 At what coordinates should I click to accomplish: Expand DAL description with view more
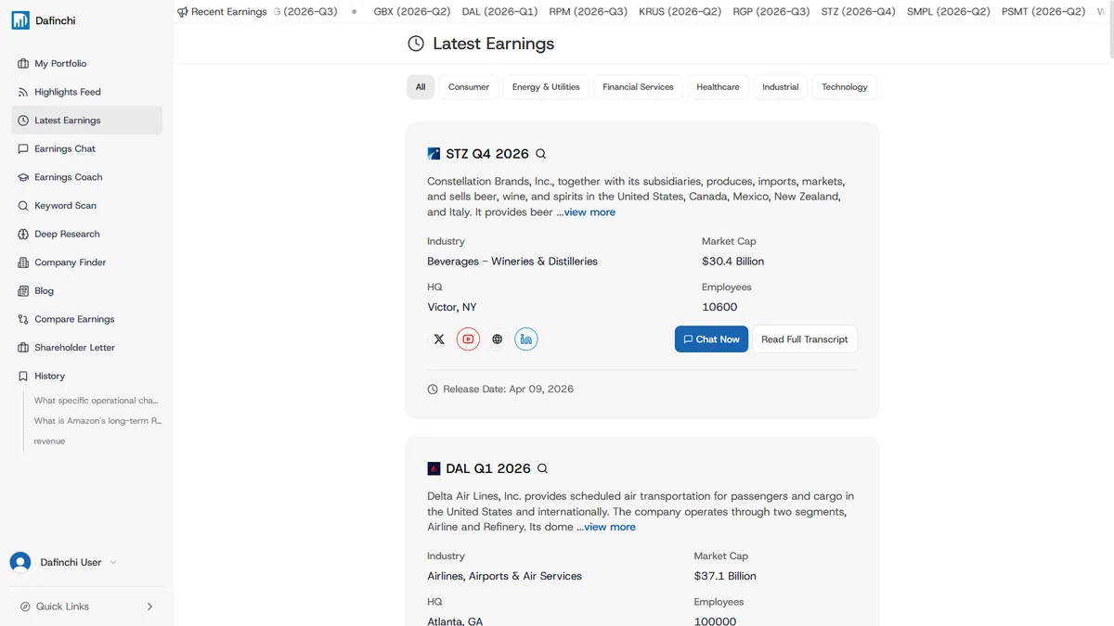(610, 527)
